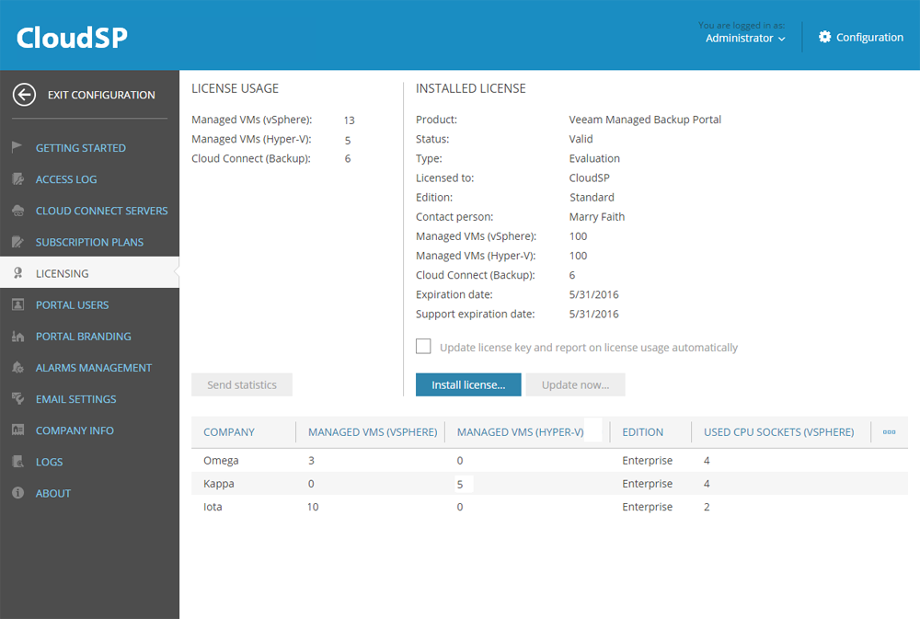
Task: Click Omega's Enterprise edition cell
Action: click(647, 461)
